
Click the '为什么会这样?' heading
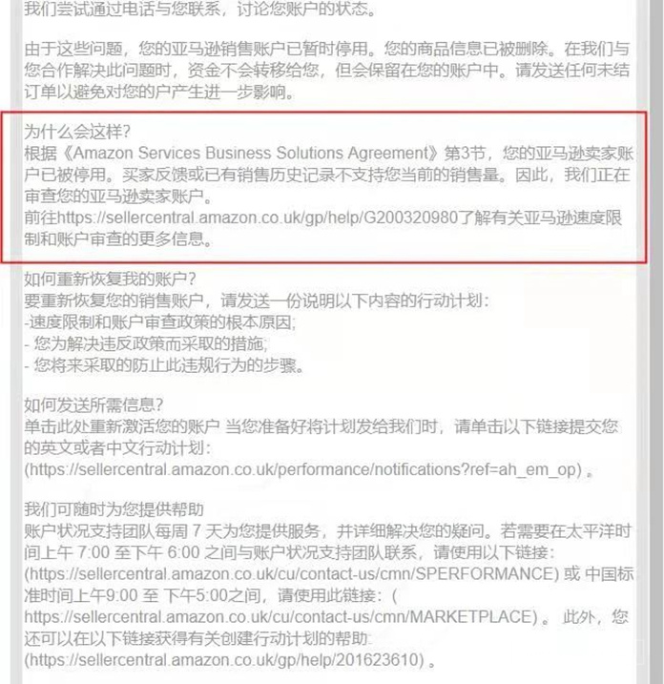[x=77, y=132]
